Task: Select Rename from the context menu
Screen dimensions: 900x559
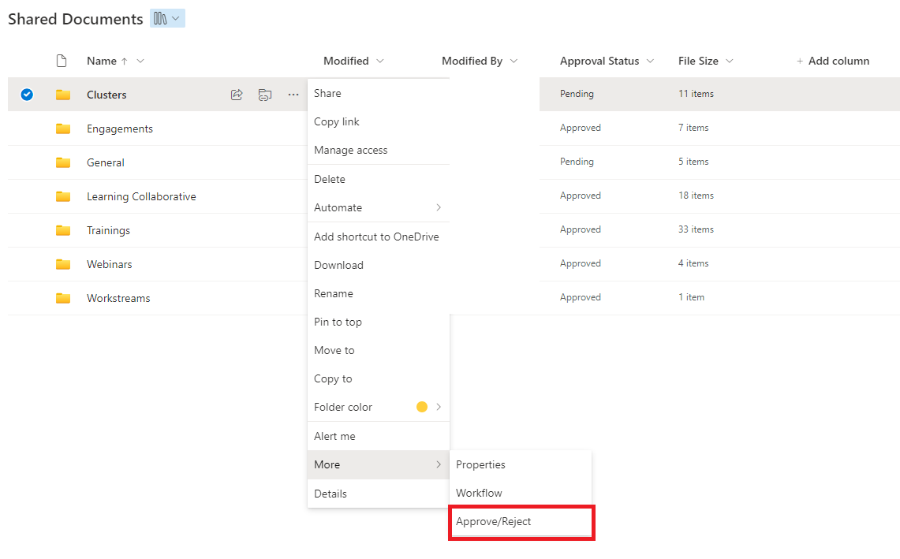Action: click(x=334, y=293)
